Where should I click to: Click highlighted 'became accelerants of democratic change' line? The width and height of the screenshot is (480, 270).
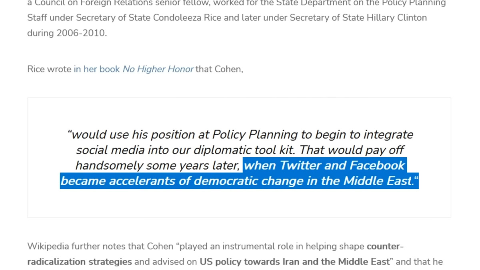click(239, 181)
